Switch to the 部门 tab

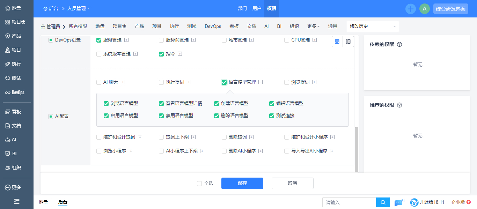[242, 9]
